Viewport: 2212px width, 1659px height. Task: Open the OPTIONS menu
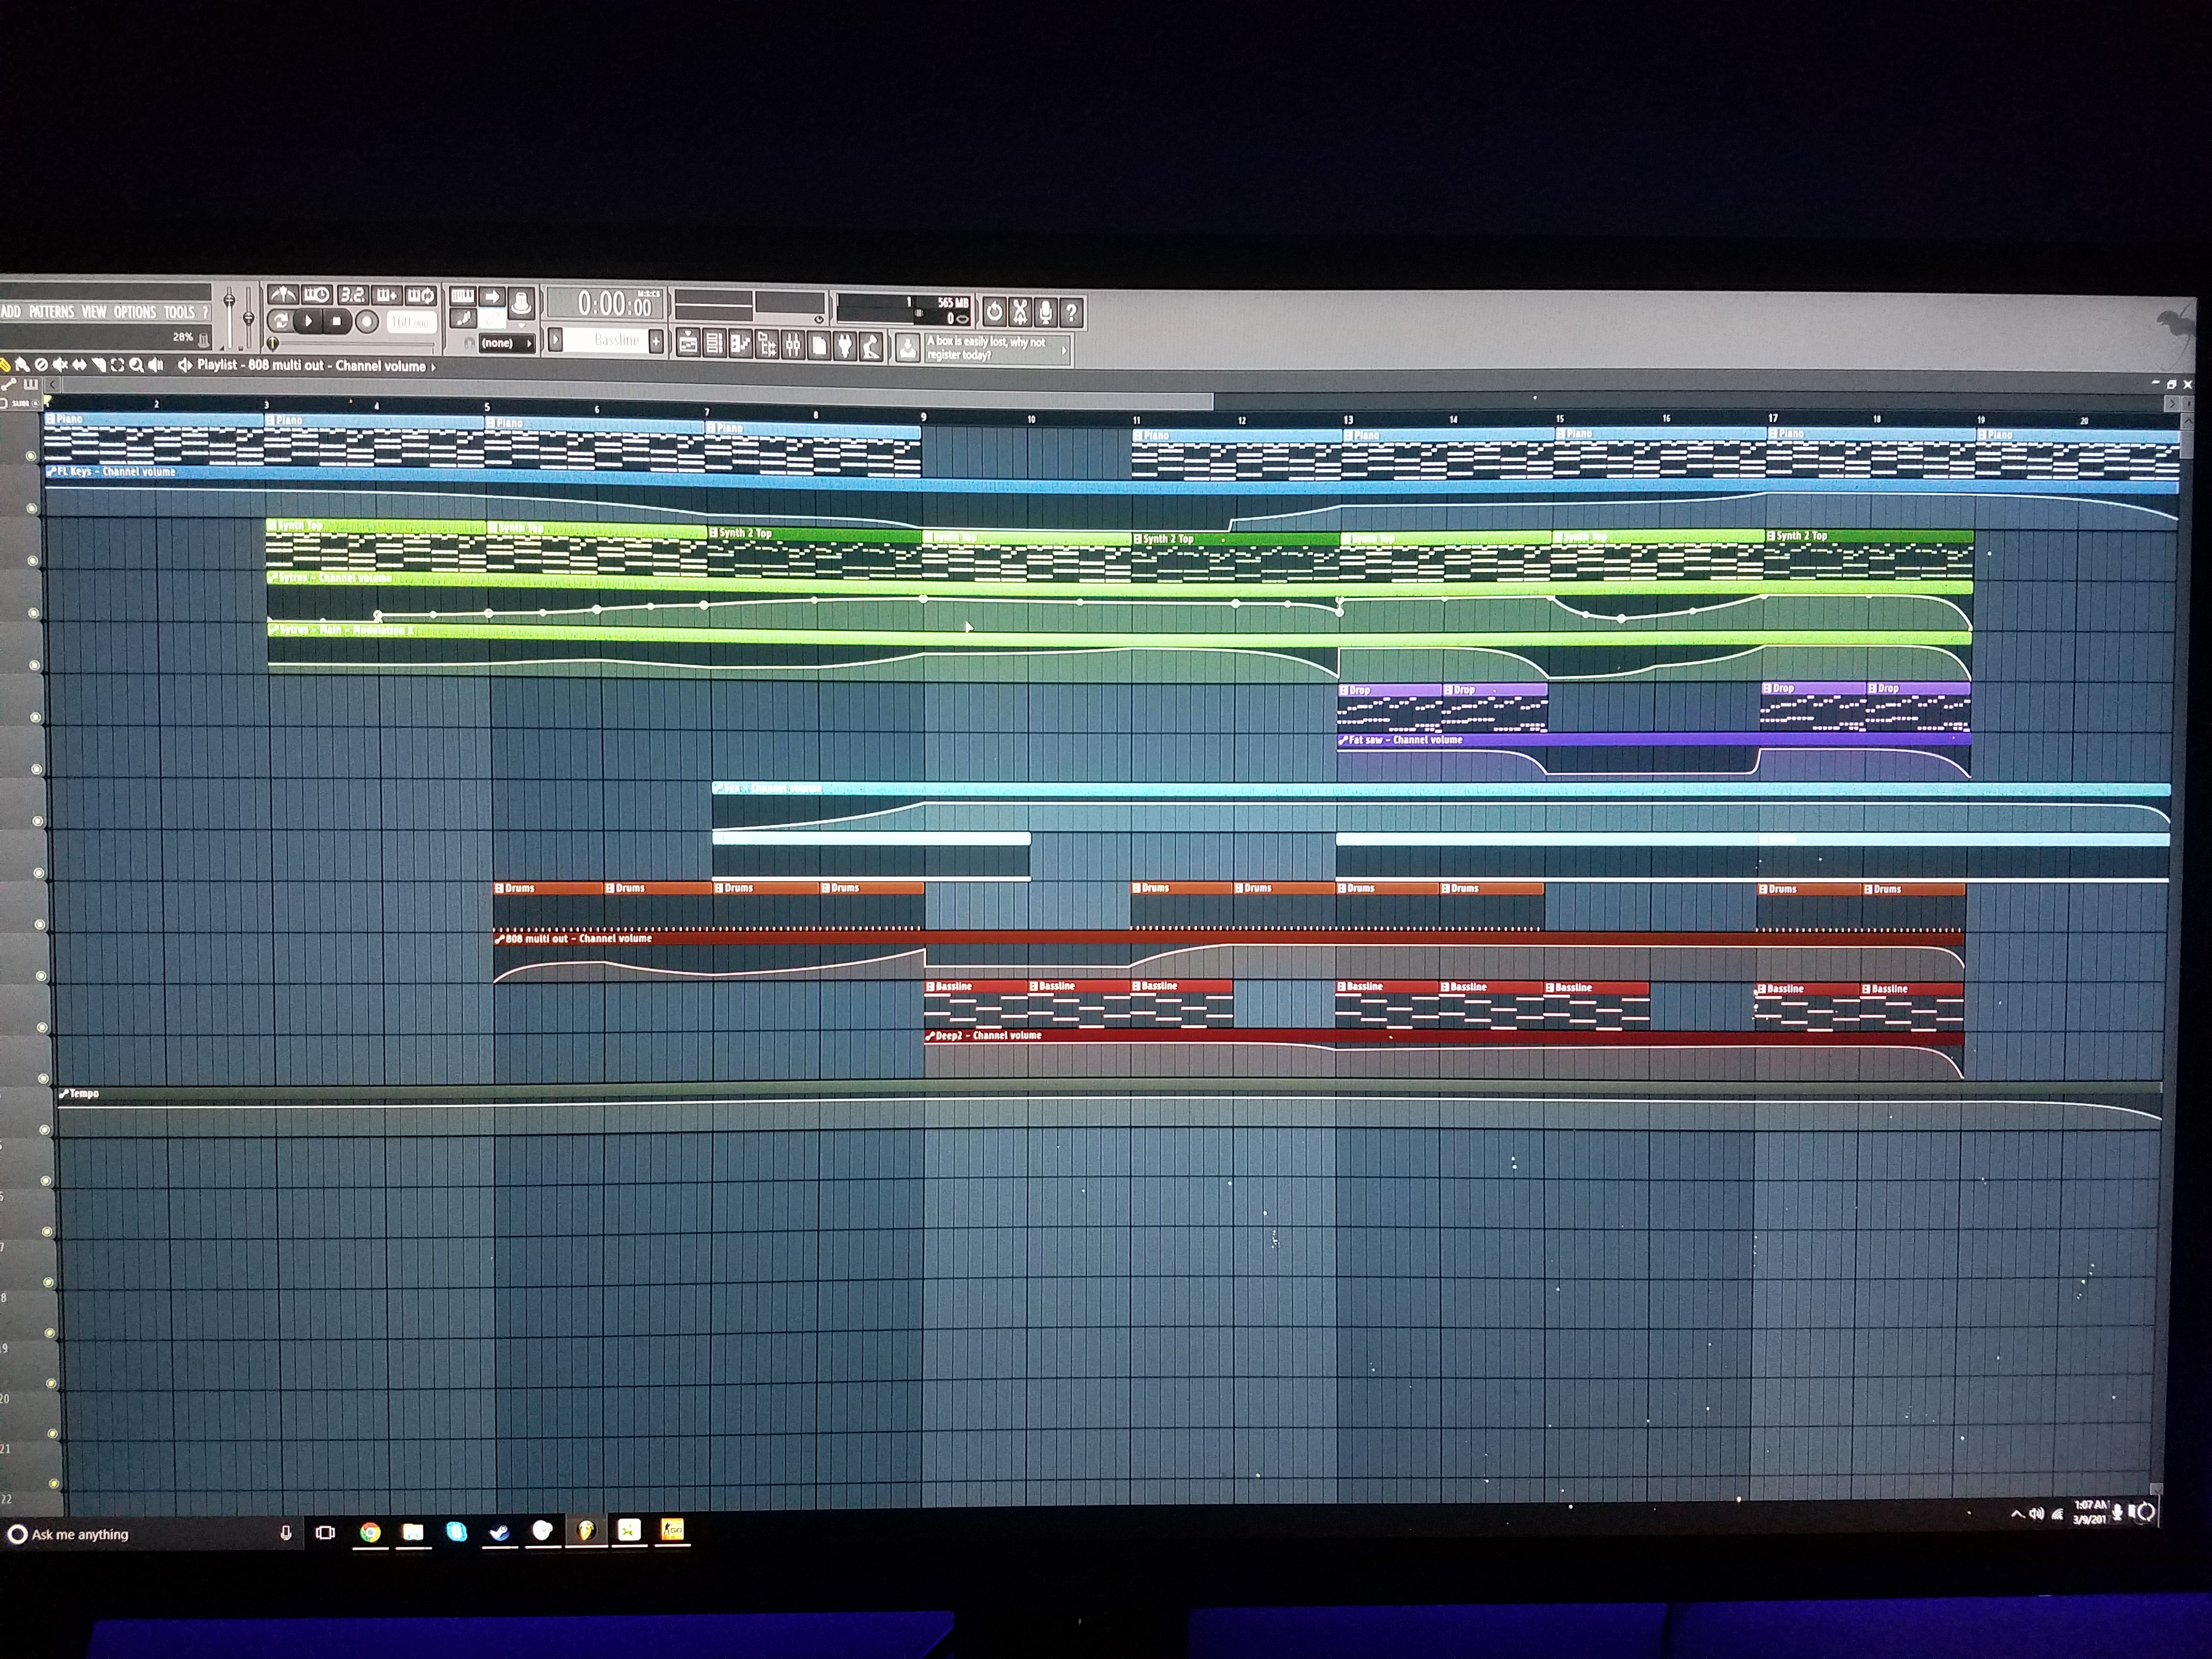tap(134, 312)
